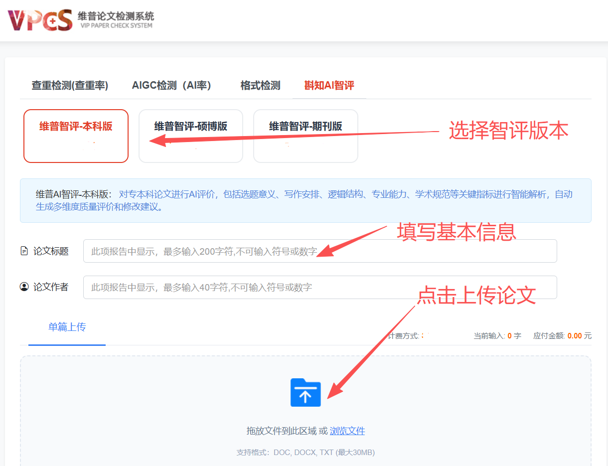608x466 pixels.
Task: Click the 当前输入 0 字 counter
Action: tap(497, 336)
